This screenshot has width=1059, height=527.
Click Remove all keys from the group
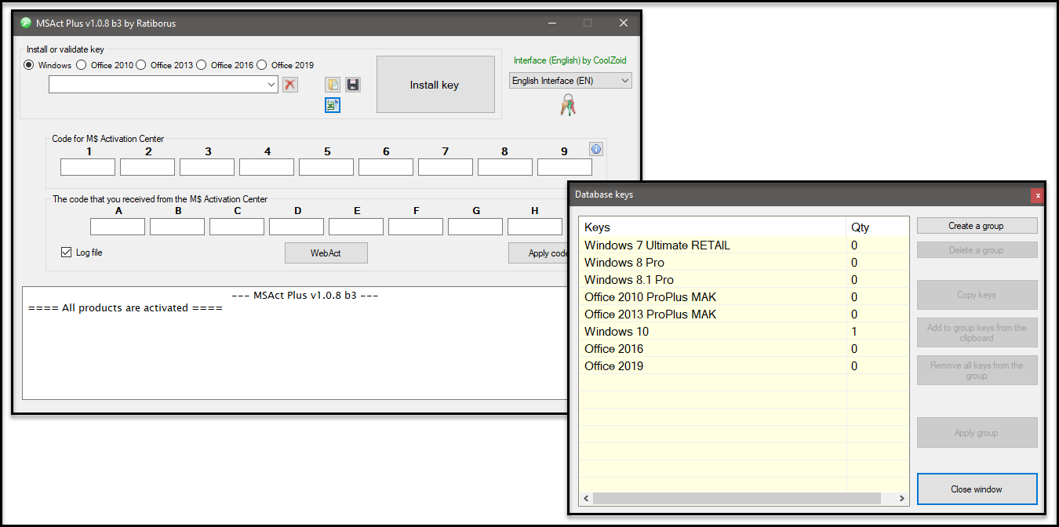click(x=977, y=370)
